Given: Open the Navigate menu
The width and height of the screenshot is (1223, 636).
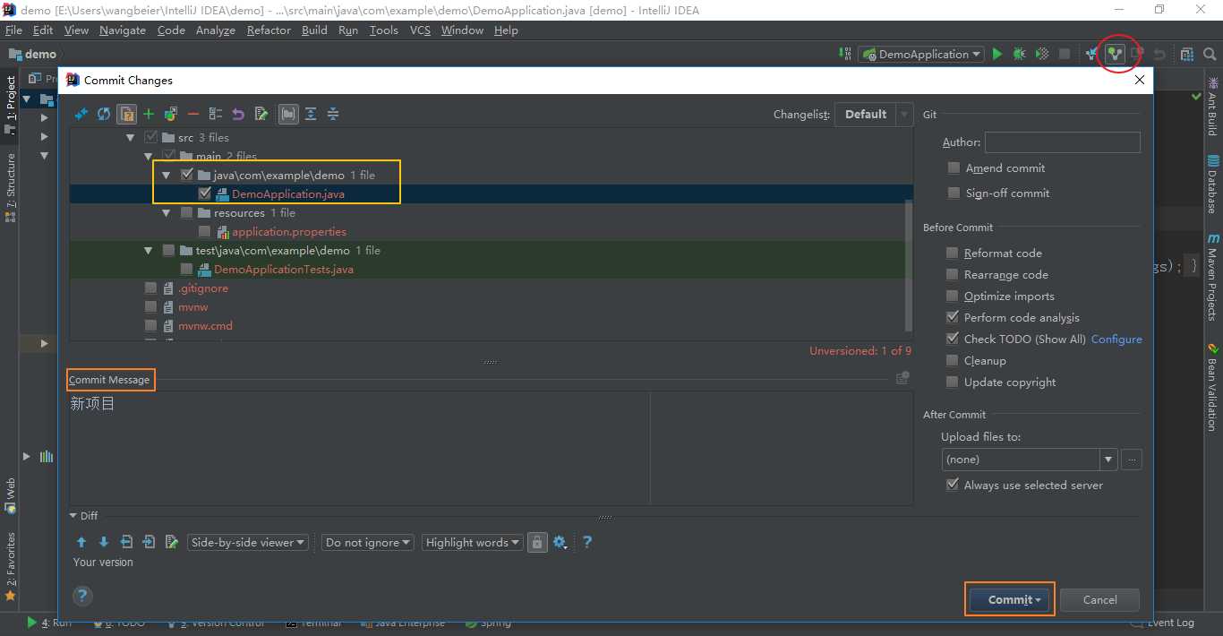Looking at the screenshot, I should pyautogui.click(x=123, y=30).
